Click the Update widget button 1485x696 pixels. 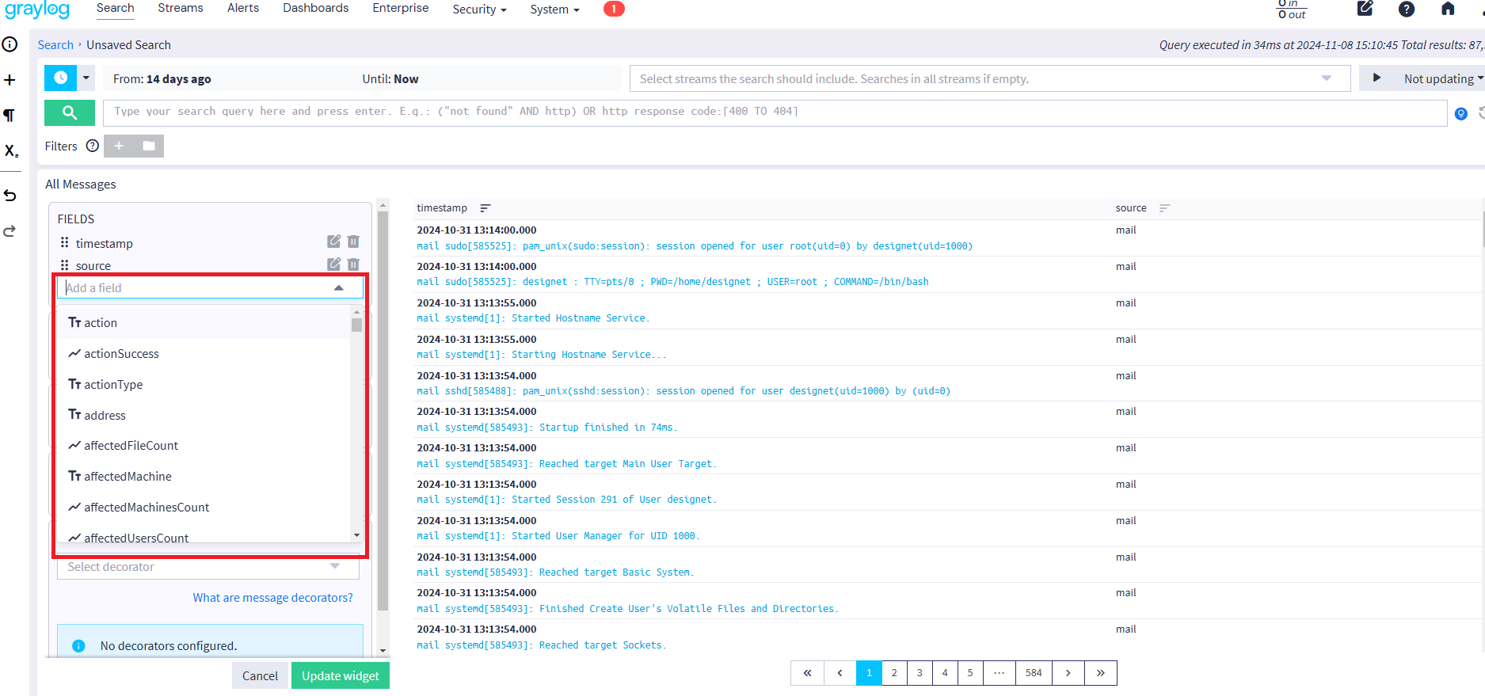click(341, 675)
